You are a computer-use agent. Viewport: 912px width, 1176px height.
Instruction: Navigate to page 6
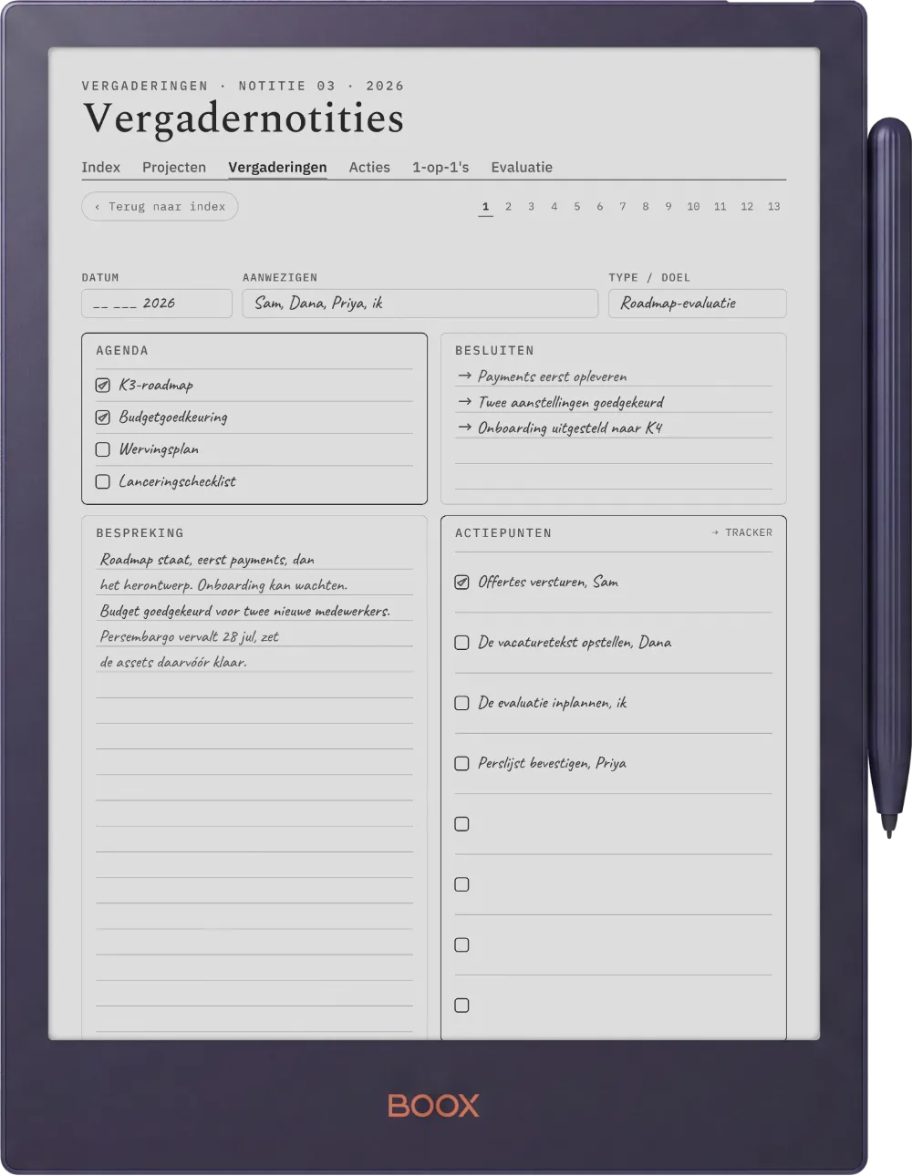600,207
